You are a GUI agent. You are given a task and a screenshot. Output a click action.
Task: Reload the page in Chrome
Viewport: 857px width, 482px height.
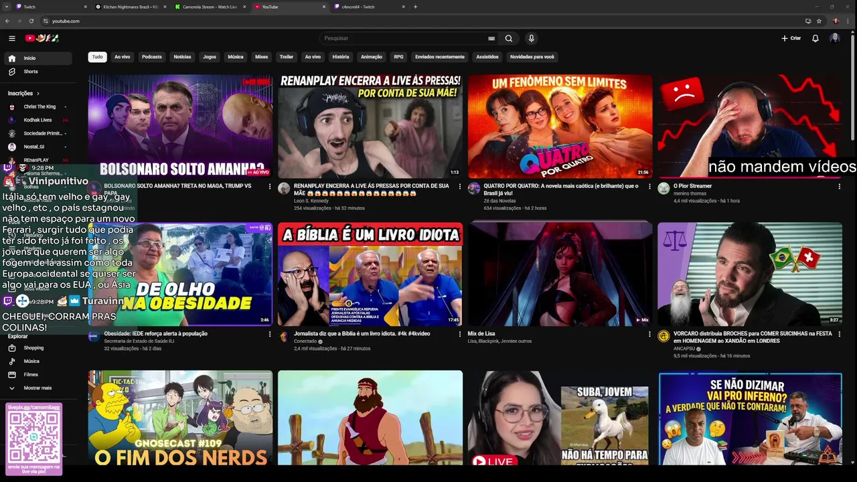[31, 21]
